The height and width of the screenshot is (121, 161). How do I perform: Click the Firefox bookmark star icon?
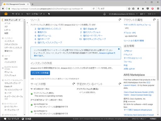coord(129,9)
